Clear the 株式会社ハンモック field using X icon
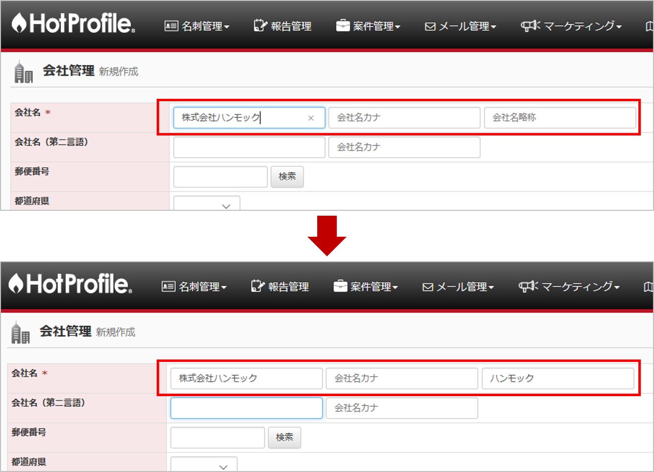Image resolution: width=654 pixels, height=472 pixels. point(311,118)
